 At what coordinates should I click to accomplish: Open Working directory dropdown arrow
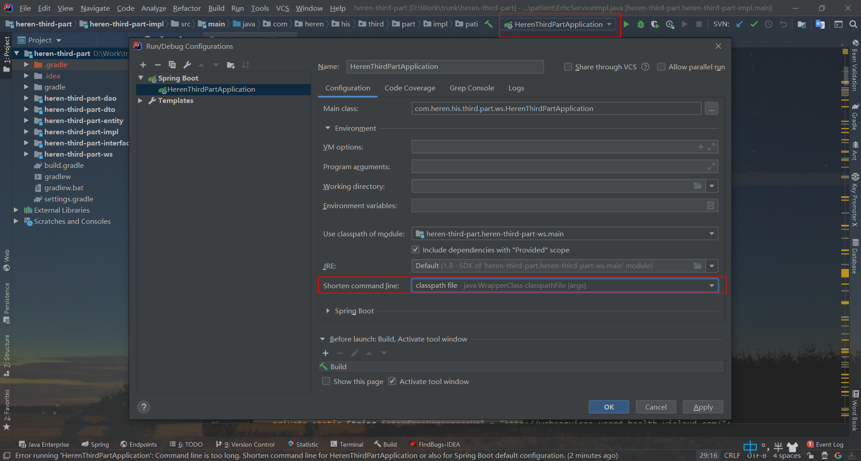(x=712, y=186)
